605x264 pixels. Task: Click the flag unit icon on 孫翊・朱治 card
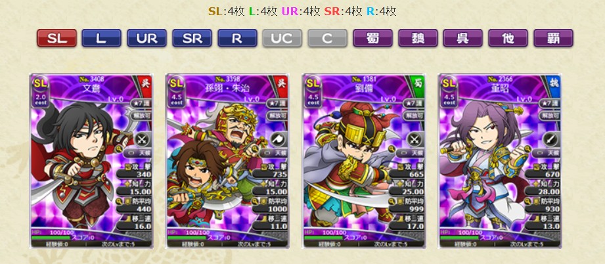[x=279, y=139]
